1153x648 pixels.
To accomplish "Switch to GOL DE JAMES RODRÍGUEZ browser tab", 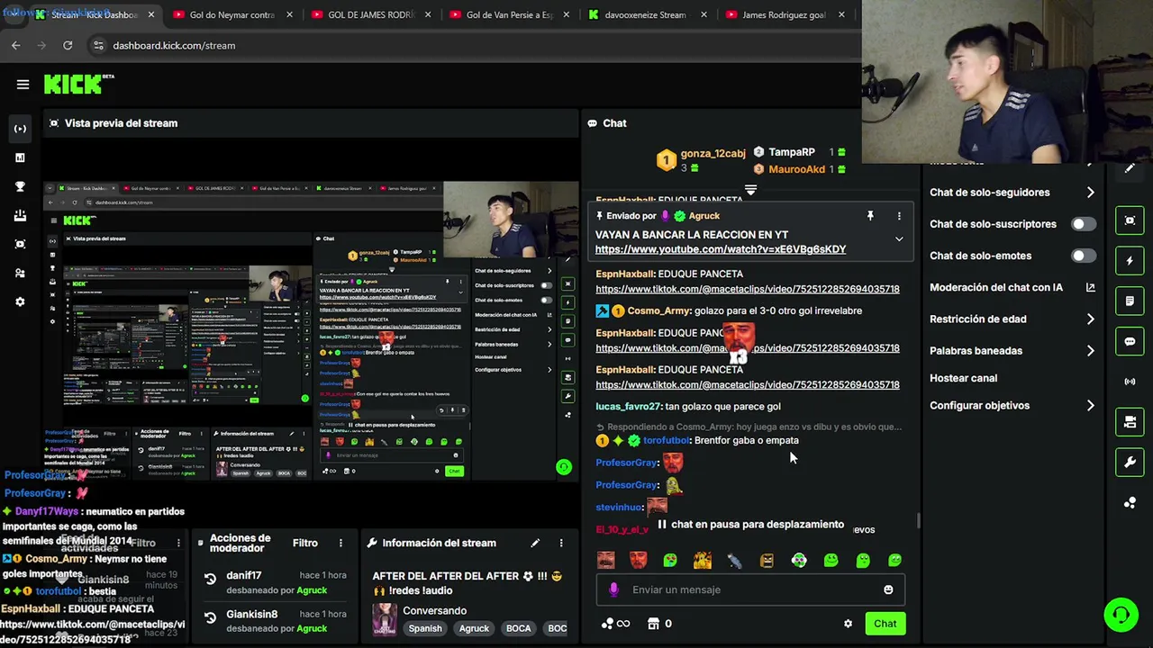I will tap(370, 14).
